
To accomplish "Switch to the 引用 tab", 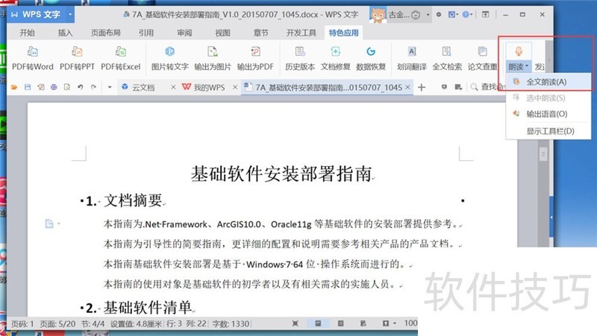I will 146,33.
